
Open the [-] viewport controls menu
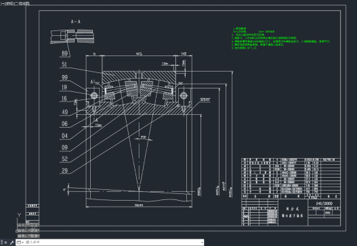coord(3,4)
